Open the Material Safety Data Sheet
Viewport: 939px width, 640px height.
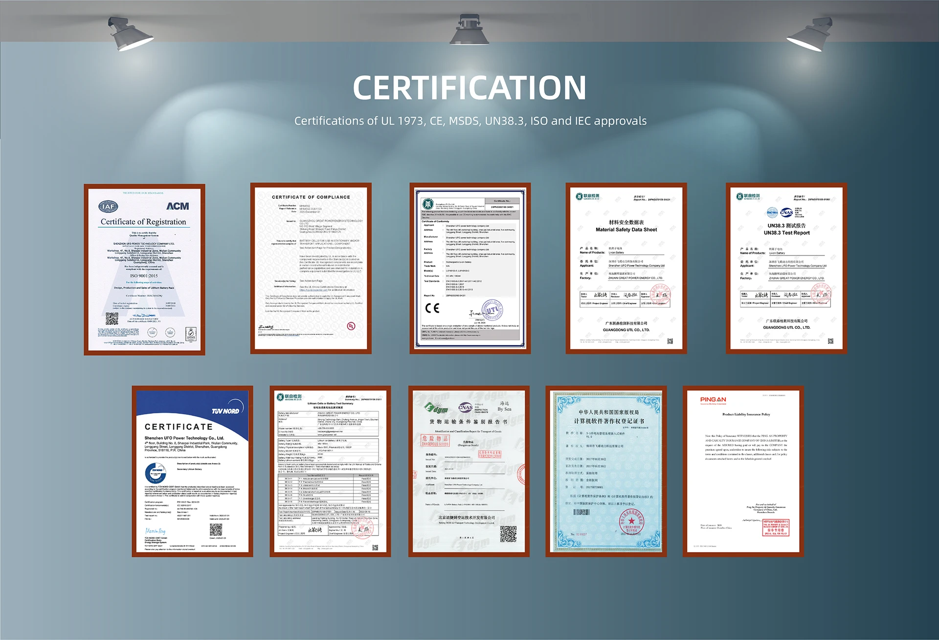click(626, 268)
